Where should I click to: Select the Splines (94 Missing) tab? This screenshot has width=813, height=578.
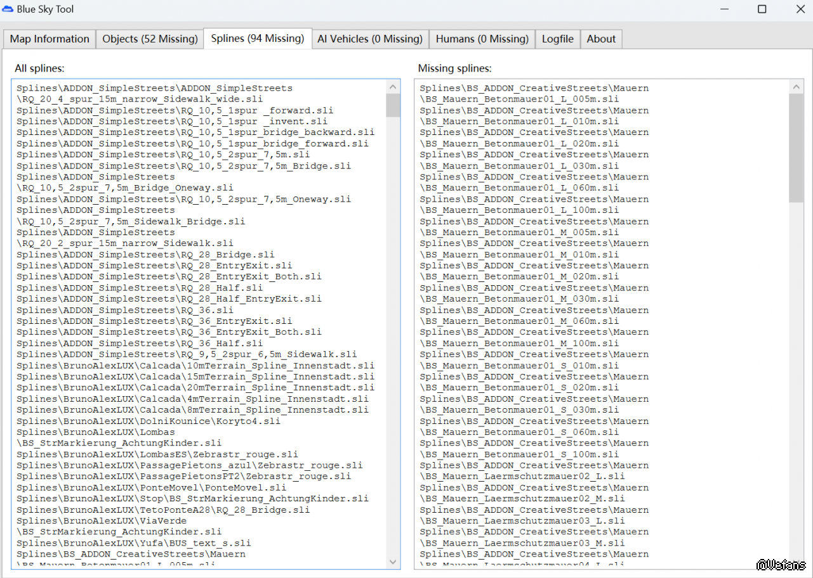pyautogui.click(x=258, y=38)
